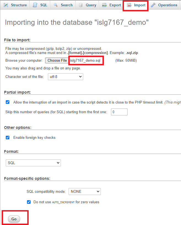
Task: Click the Structure tab icon
Action: point(6,5)
